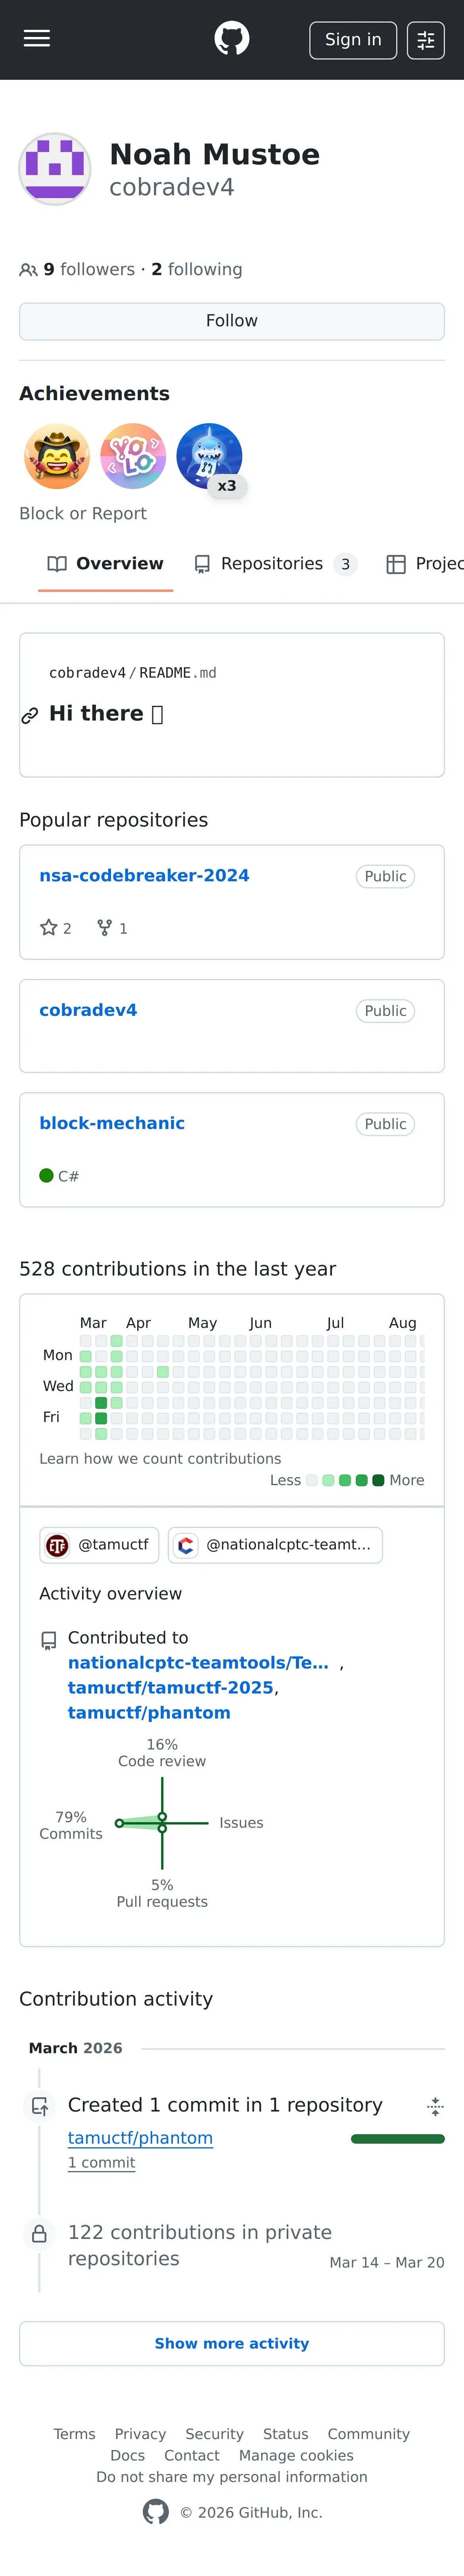464x2576 pixels.
Task: Open the block-mechanic repository link
Action: pos(112,1123)
